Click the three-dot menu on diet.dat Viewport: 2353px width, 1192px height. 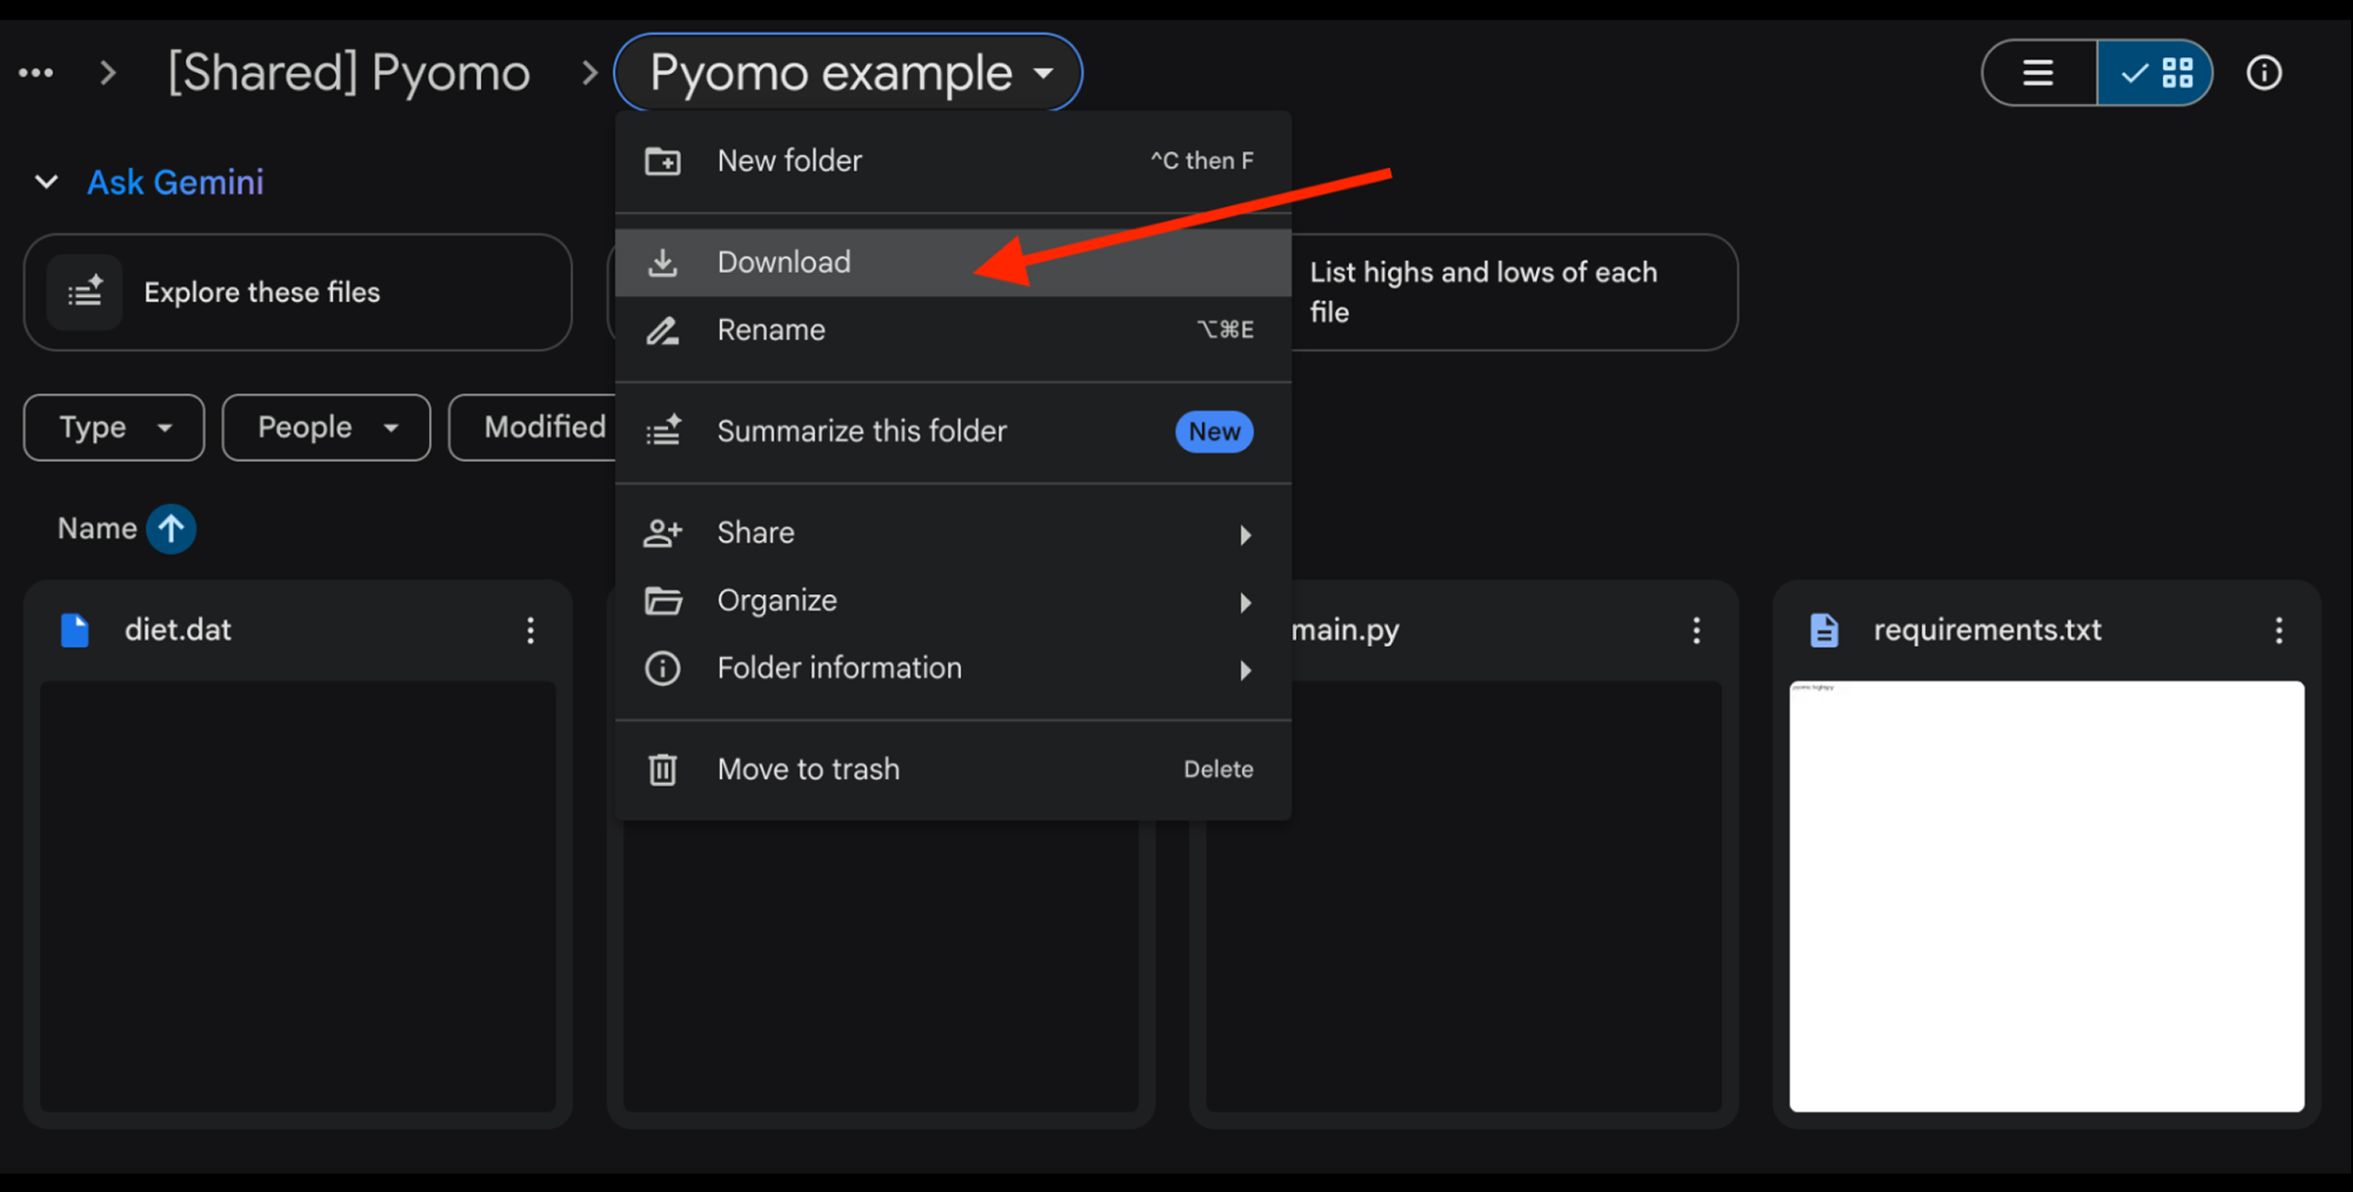pyautogui.click(x=529, y=629)
